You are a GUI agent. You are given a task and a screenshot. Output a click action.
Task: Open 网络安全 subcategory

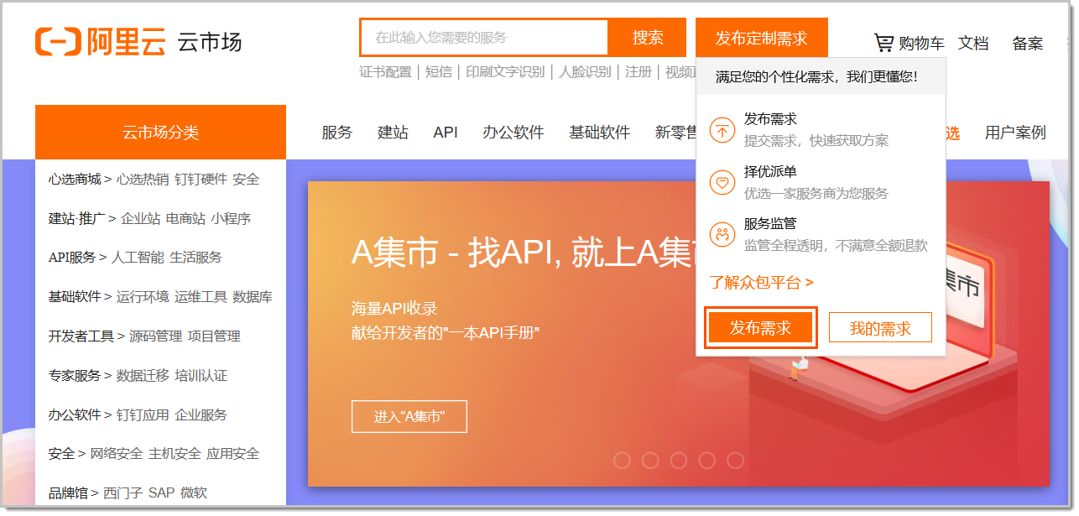click(x=117, y=454)
